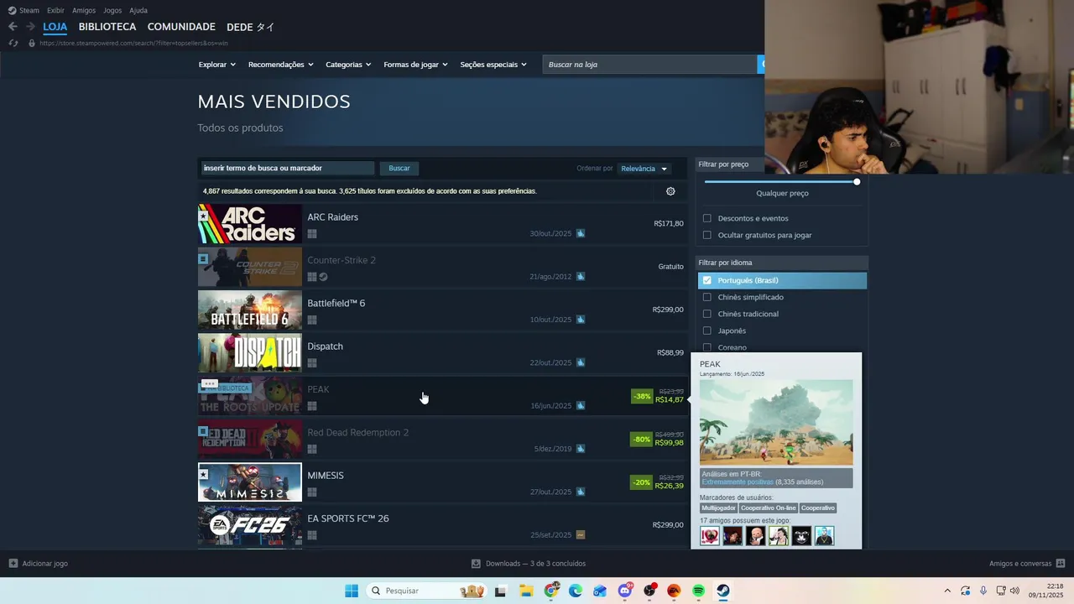Open EA app from the taskbar
Image resolution: width=1074 pixels, height=604 pixels.
674,591
